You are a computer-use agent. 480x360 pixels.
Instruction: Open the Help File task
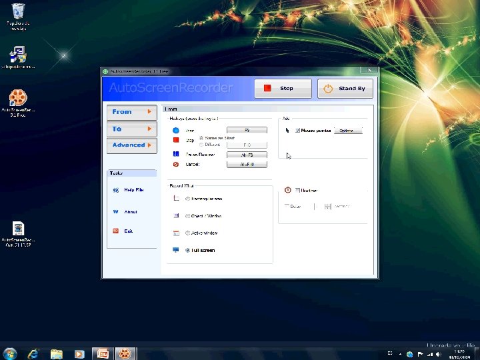click(x=134, y=190)
